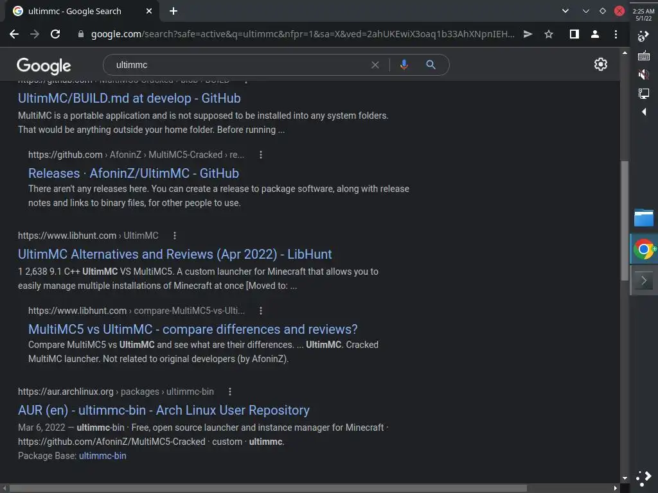Click the gear-arrows tray icon at top

point(643,37)
